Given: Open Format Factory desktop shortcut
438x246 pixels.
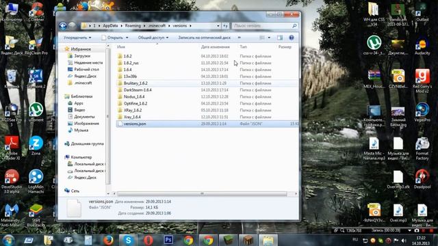Looking at the screenshot, I should (x=422, y=148).
